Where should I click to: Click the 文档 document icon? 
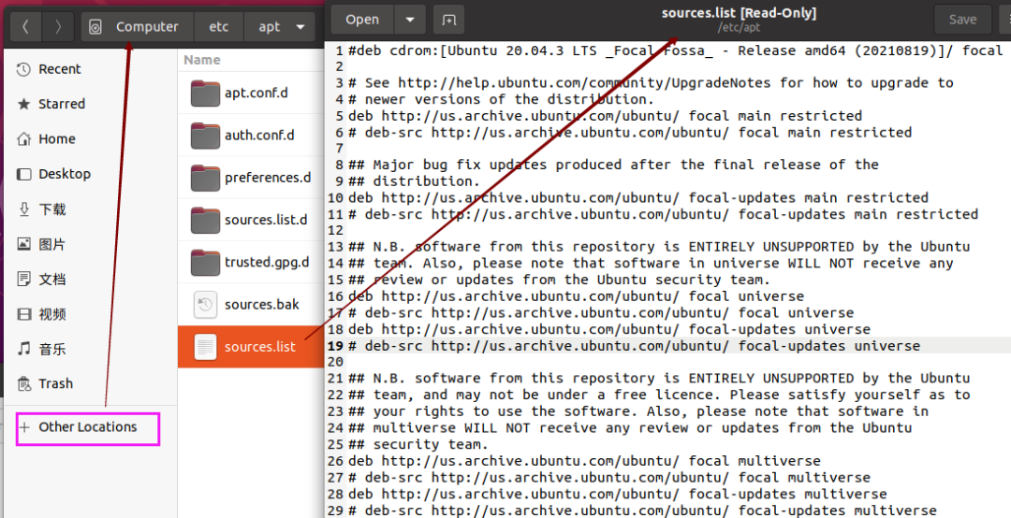tap(23, 279)
